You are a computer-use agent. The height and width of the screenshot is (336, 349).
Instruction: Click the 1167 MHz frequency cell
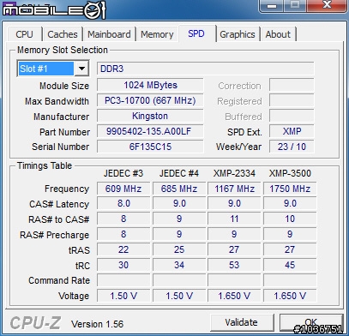tap(234, 189)
